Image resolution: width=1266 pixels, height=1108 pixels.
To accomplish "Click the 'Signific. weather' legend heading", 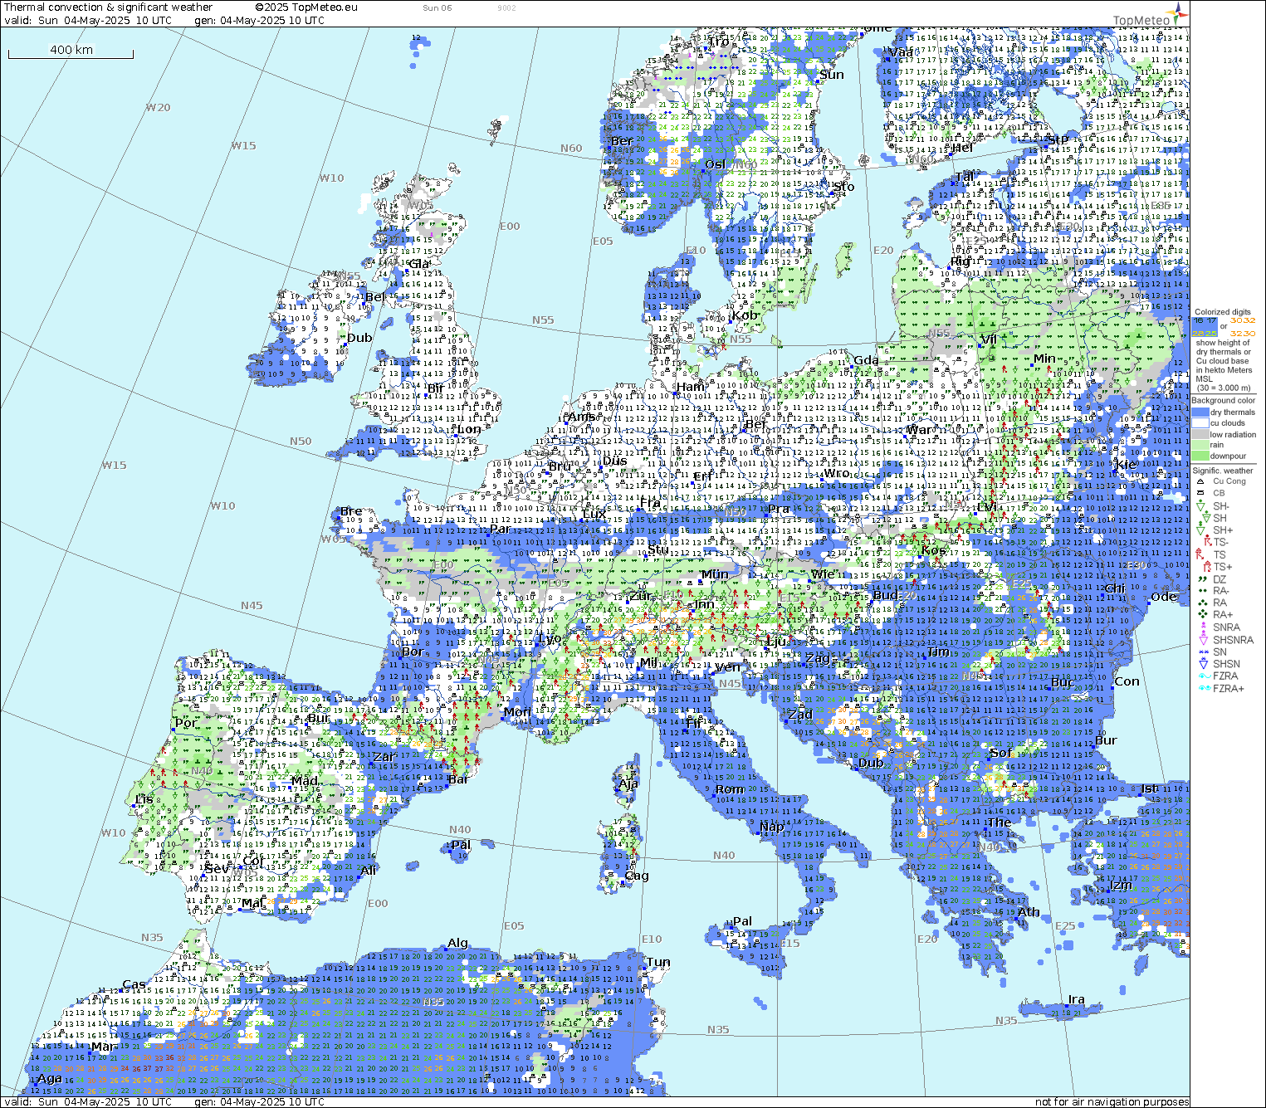I will [x=1222, y=471].
